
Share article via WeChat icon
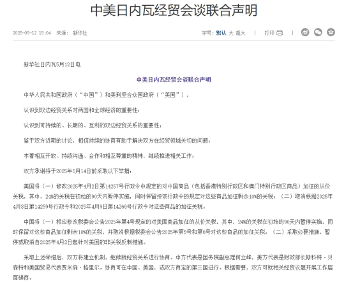(x=318, y=32)
